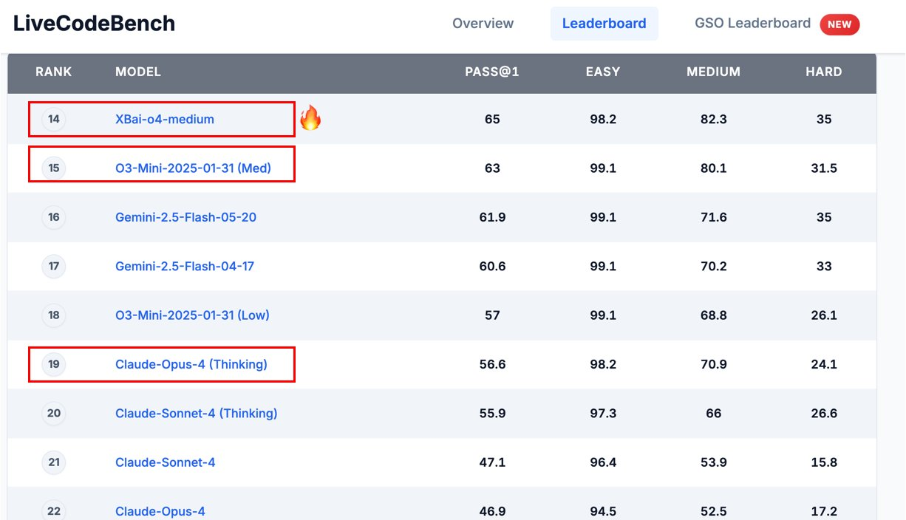This screenshot has height=520, width=906.
Task: Sort by the EASY column header
Action: [603, 72]
